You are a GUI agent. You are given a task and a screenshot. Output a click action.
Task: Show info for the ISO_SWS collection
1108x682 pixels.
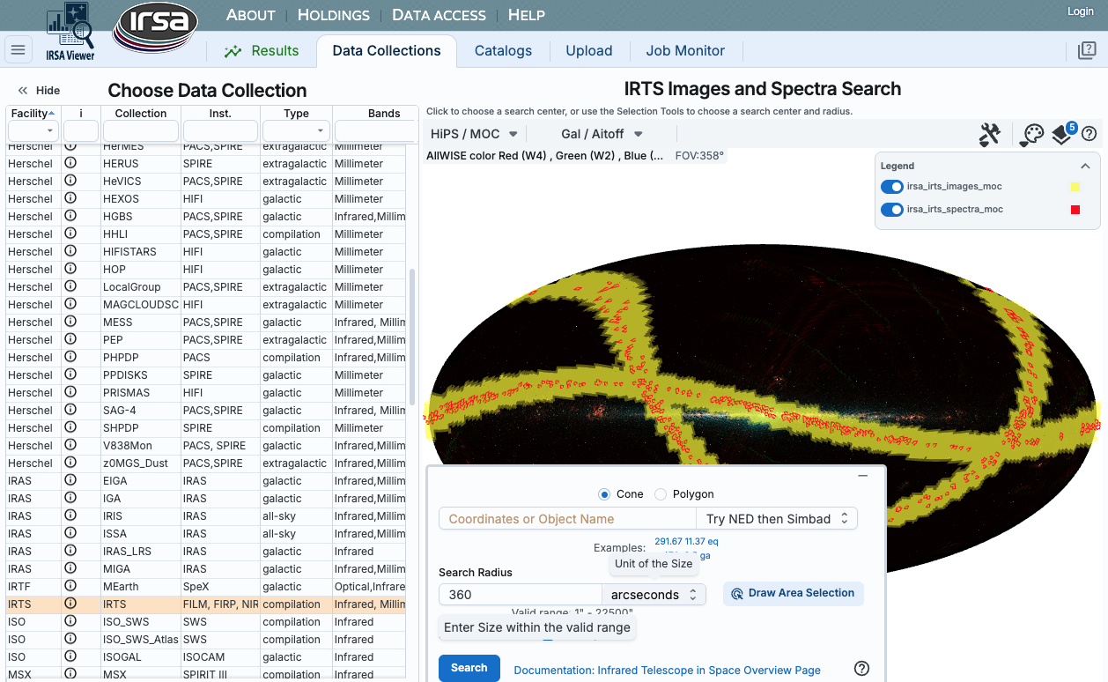70,621
